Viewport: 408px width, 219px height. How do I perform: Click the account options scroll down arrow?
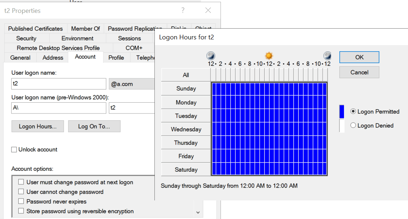pos(198,212)
